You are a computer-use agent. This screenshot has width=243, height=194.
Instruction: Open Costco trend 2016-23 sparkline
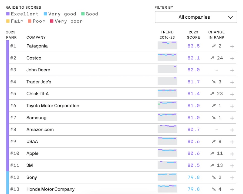167,58
